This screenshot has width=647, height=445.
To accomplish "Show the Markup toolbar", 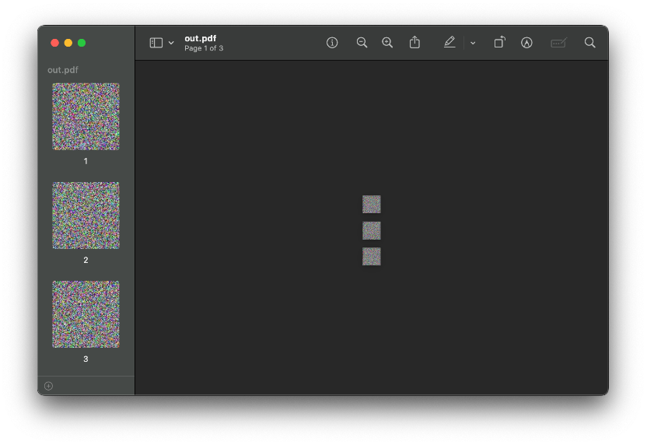I will [526, 43].
